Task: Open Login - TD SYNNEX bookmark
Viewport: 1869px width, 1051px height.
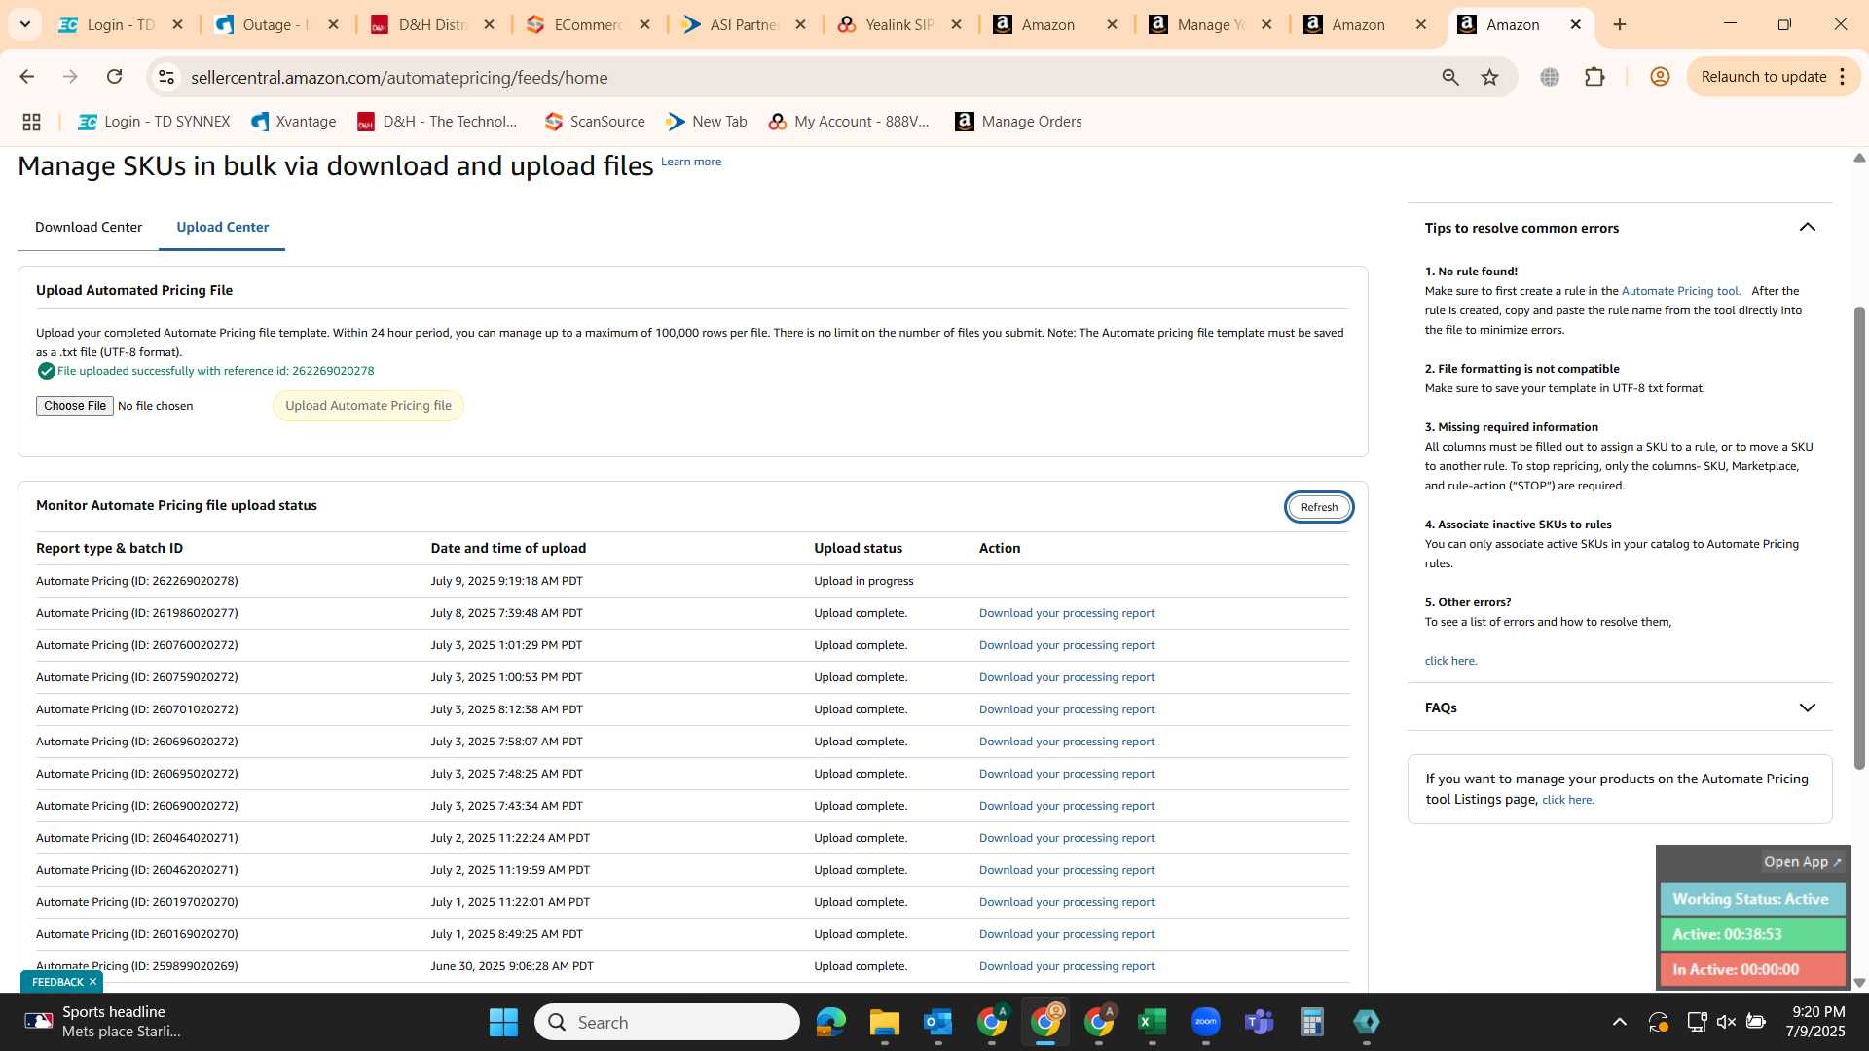Action: point(154,122)
